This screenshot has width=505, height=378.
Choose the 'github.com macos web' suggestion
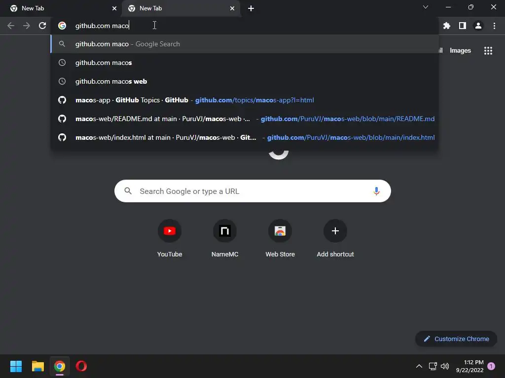click(x=245, y=81)
